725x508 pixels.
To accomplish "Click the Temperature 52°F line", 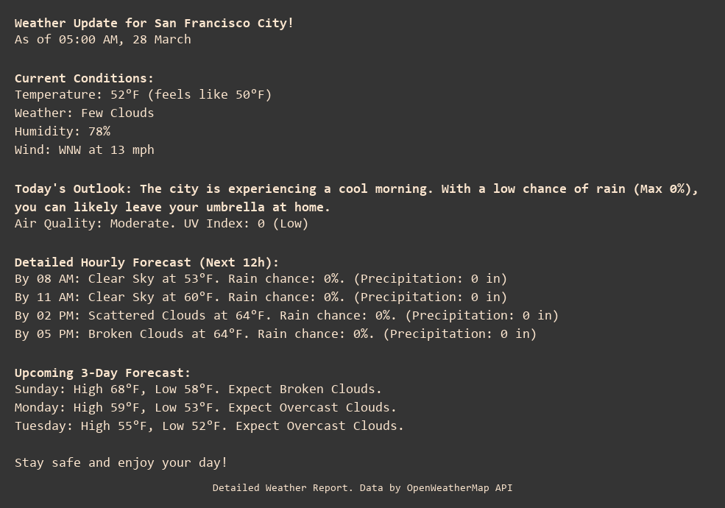I will pyautogui.click(x=143, y=95).
